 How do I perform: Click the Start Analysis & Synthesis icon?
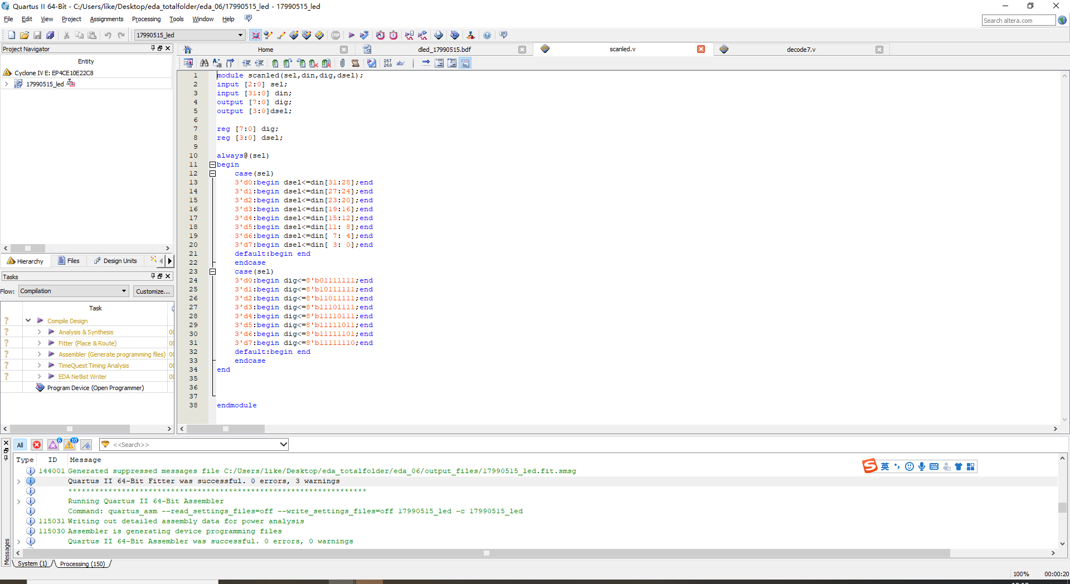364,35
